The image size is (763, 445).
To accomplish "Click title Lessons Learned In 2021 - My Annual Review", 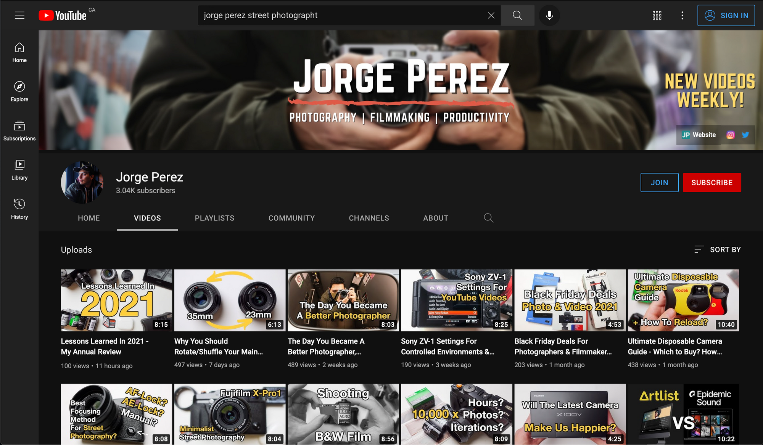I will tap(105, 347).
